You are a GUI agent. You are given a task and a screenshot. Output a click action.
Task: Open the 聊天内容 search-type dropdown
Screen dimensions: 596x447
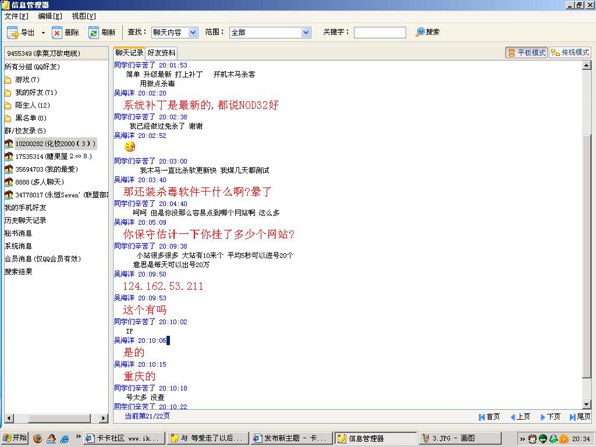tap(193, 33)
